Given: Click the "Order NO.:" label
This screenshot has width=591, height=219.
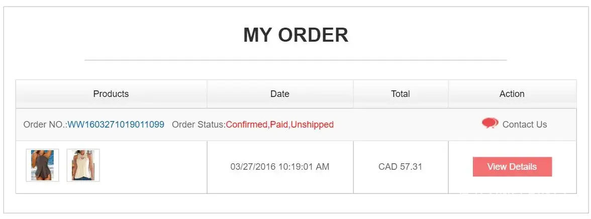Looking at the screenshot, I should point(45,125).
